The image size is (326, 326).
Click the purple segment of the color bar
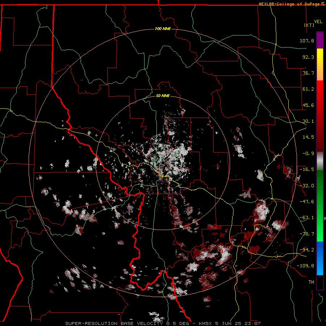pos(320,41)
